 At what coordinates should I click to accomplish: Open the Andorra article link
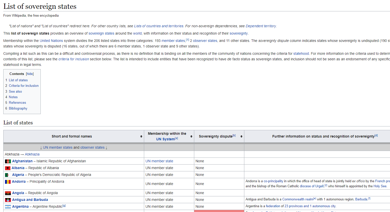19,181
